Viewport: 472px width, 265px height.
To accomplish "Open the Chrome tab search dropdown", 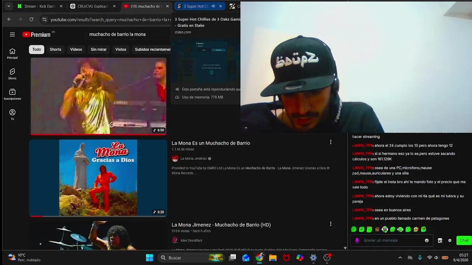I will 8,6.
